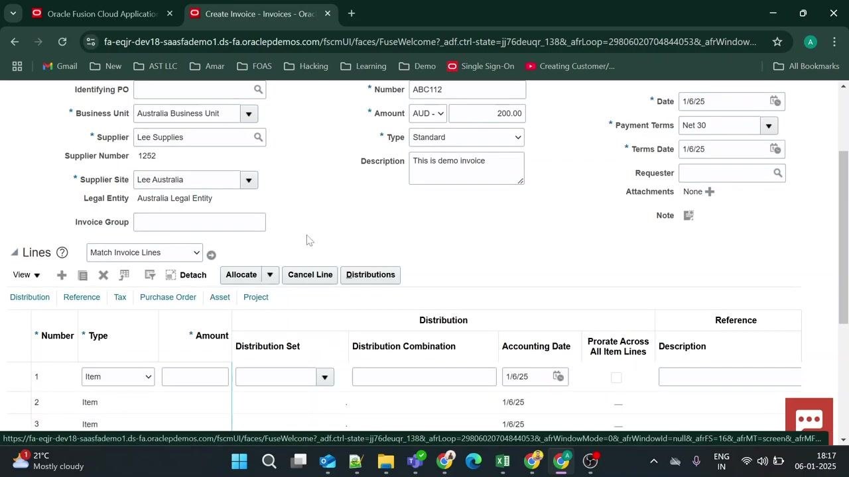Open the Identifying PO search icon
The width and height of the screenshot is (849, 477).
coord(259,89)
